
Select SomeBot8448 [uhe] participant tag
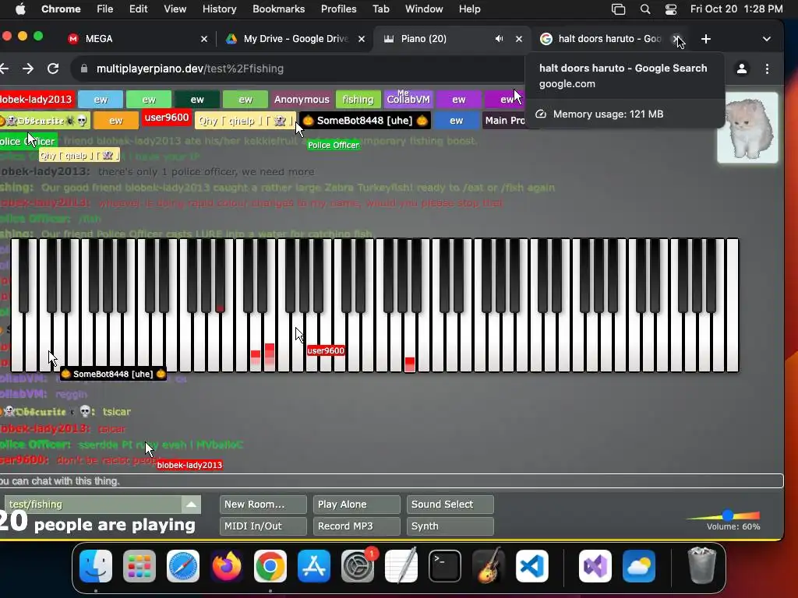coord(365,121)
